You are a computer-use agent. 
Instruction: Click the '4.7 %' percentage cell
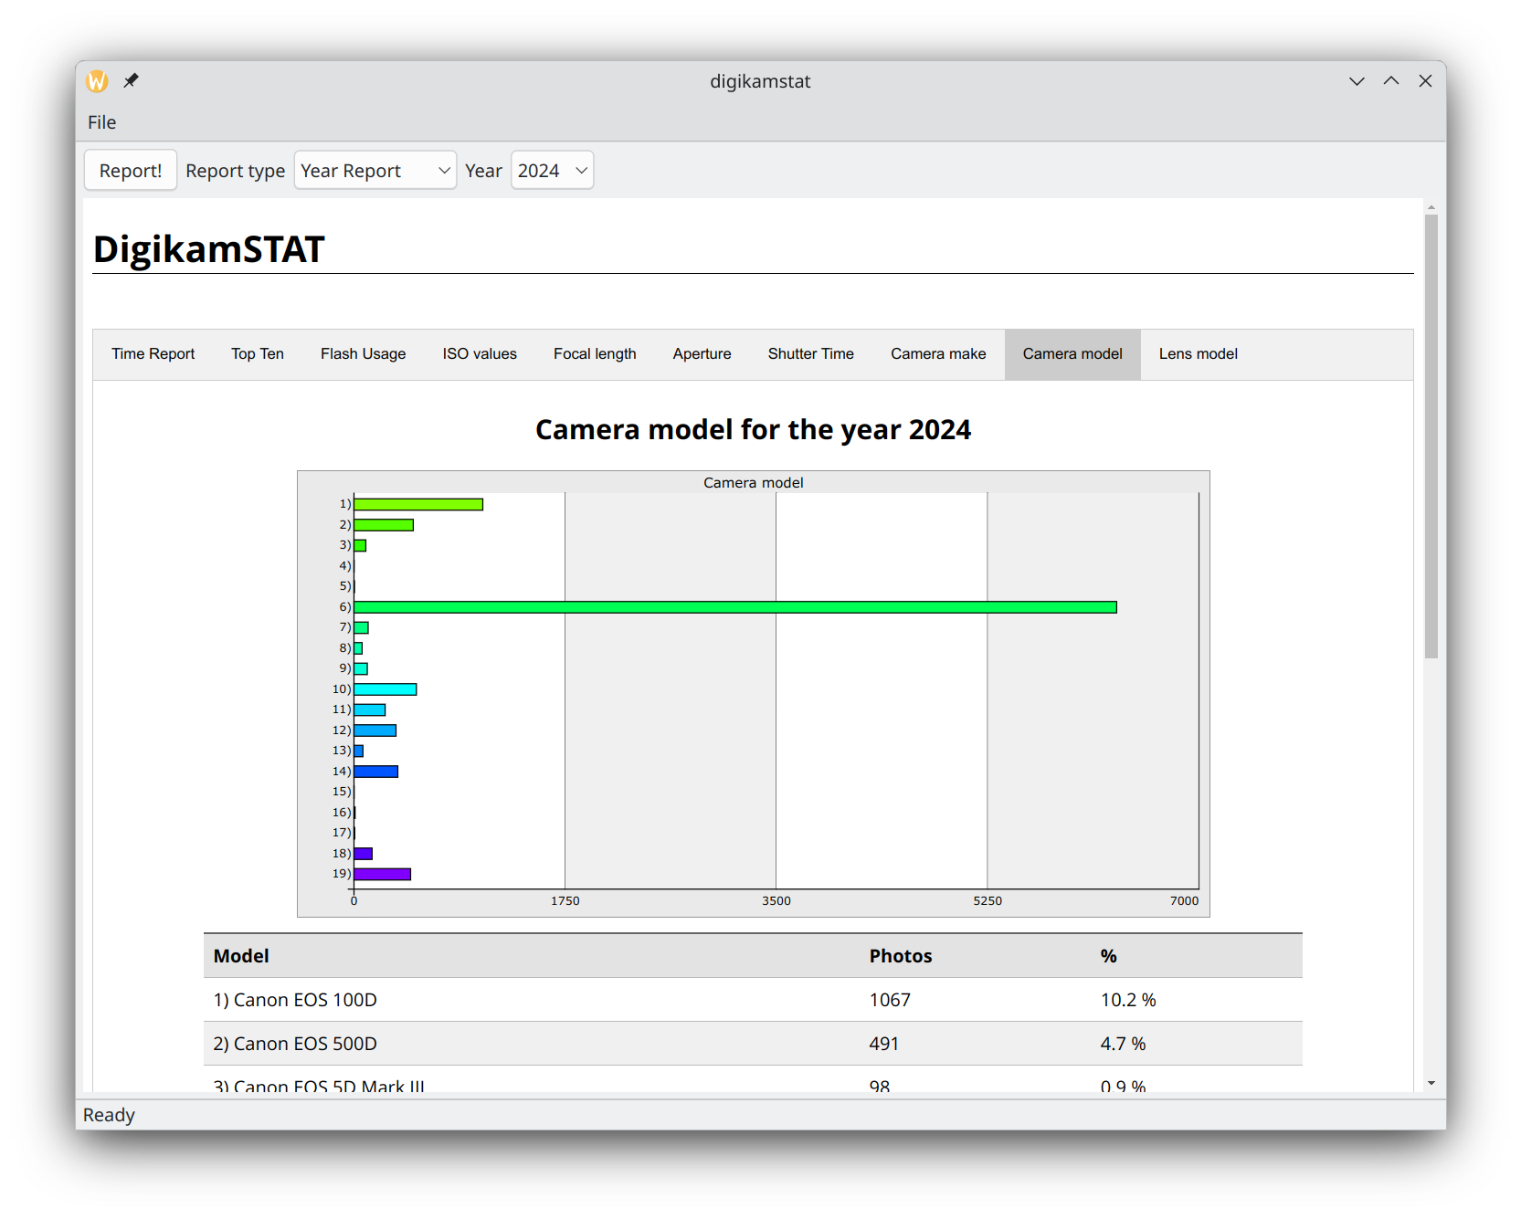(1123, 1044)
